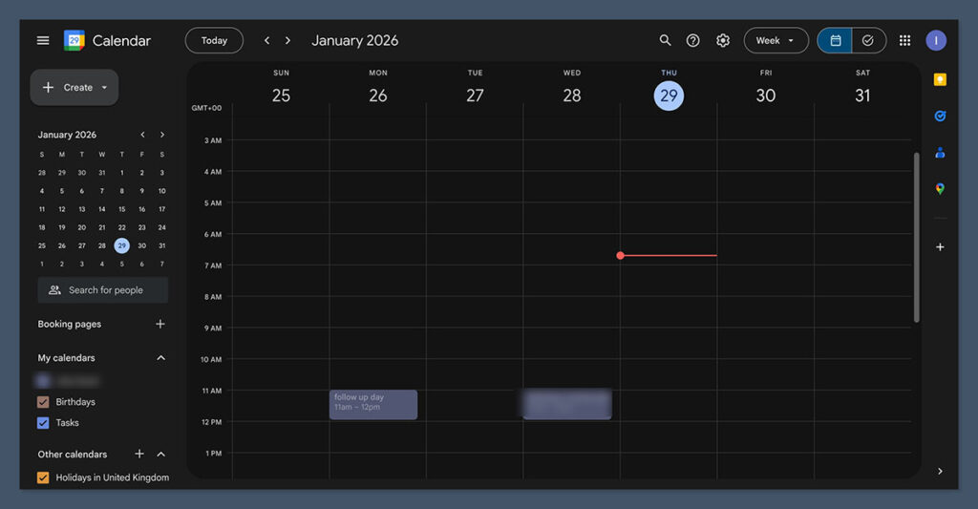This screenshot has width=978, height=509.
Task: Select Tuesday 27 column header
Action: 475,95
